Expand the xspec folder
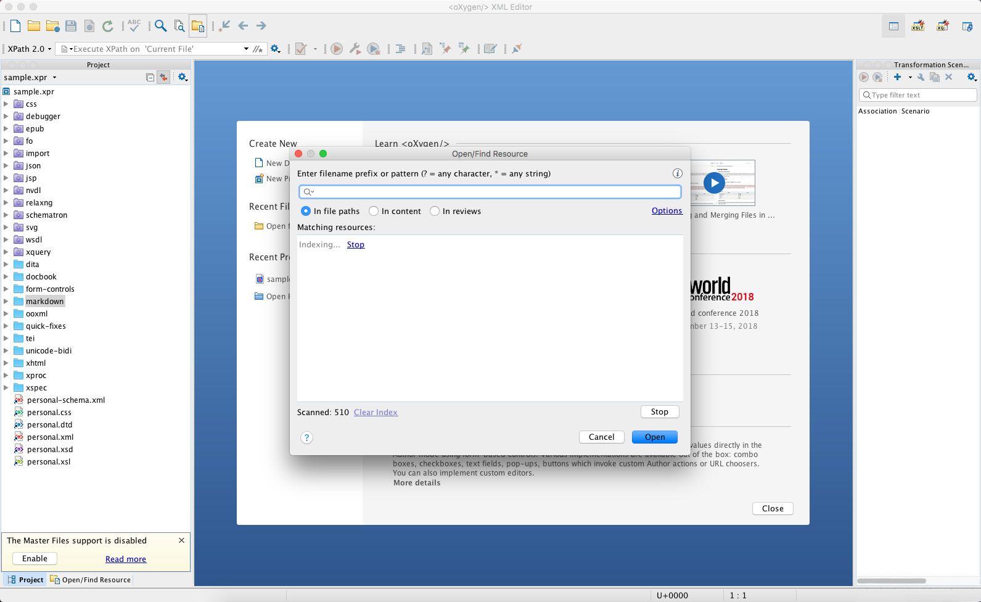The width and height of the screenshot is (981, 602). (6, 387)
